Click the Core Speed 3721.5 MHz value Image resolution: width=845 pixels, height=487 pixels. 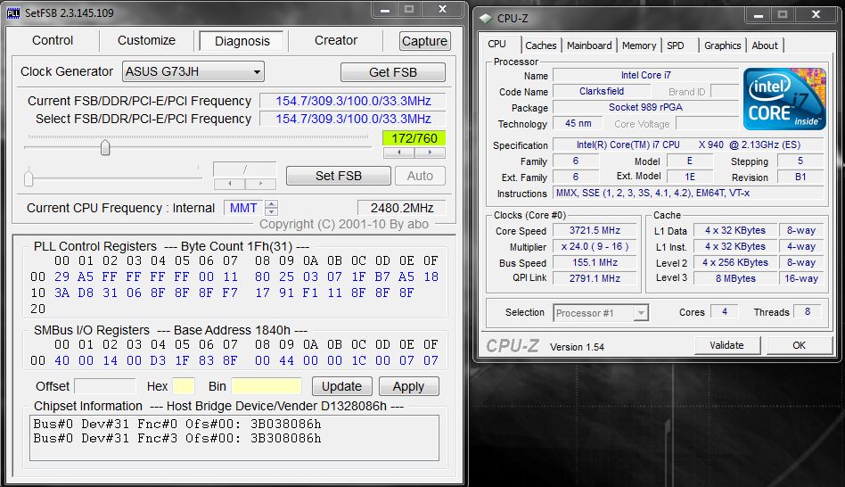595,230
